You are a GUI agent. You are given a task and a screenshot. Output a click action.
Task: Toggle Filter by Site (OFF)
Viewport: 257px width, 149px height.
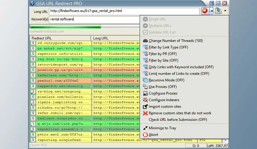tap(184, 60)
